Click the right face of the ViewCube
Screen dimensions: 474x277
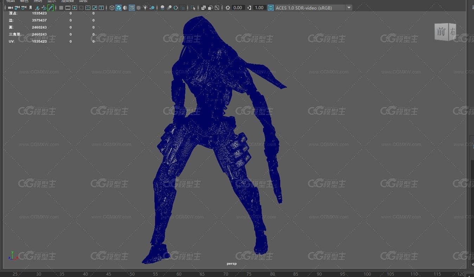(453, 32)
